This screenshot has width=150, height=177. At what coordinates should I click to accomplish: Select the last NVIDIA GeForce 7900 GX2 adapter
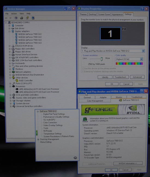tap(30, 43)
